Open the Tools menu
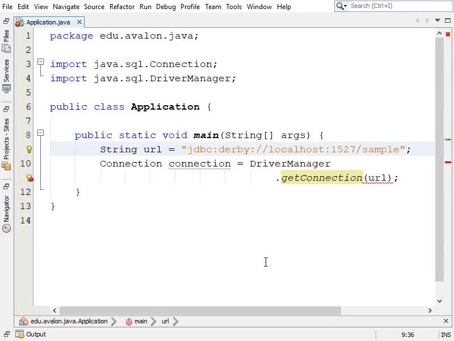Screen dimensions: 454x341 point(234,6)
